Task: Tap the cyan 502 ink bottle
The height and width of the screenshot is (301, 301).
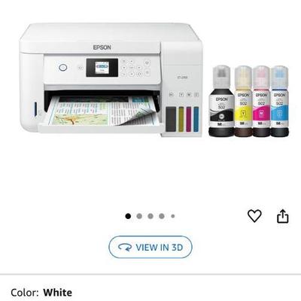Action: click(280, 101)
